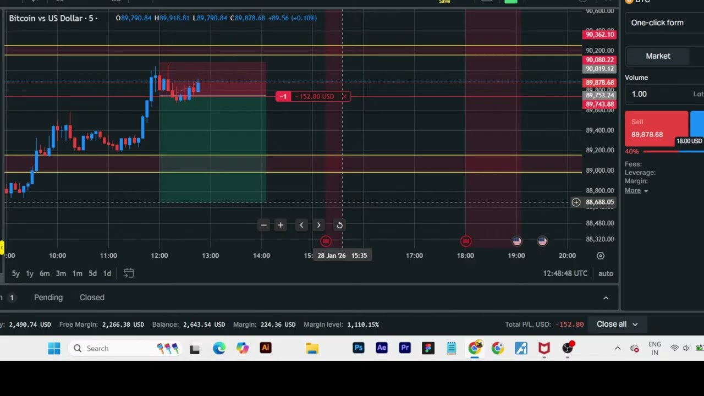Open the One-click form selector
Viewport: 704px width, 396px height.
click(x=664, y=23)
